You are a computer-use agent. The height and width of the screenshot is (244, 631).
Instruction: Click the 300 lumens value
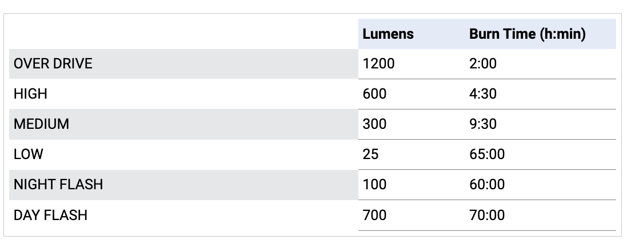tap(375, 124)
